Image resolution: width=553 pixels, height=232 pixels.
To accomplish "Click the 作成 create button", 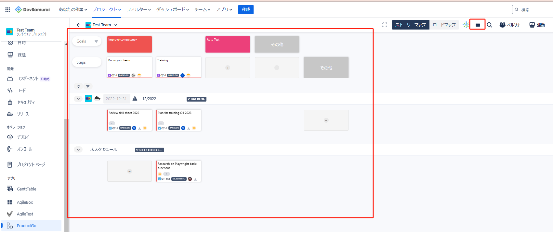I will (246, 10).
